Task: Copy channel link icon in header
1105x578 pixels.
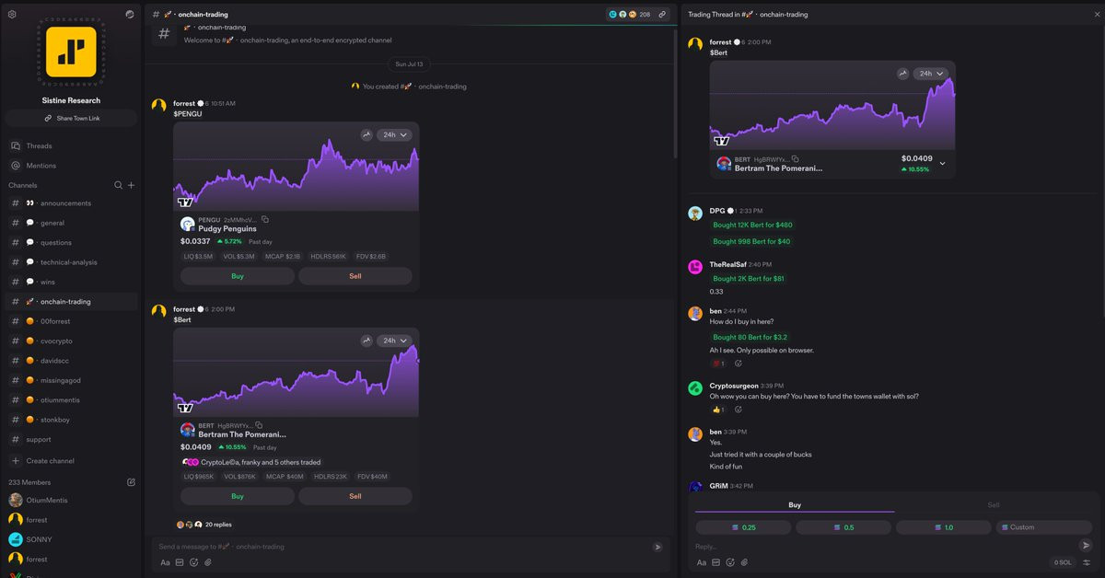Action: point(662,15)
